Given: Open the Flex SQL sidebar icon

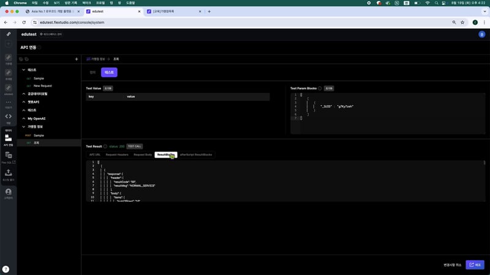Looking at the screenshot, I should pos(9,156).
